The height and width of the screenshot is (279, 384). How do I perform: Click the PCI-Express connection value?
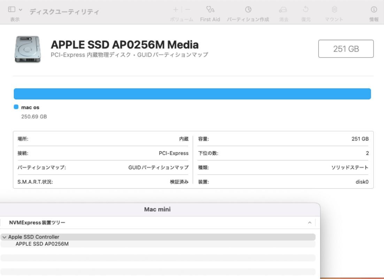(174, 153)
